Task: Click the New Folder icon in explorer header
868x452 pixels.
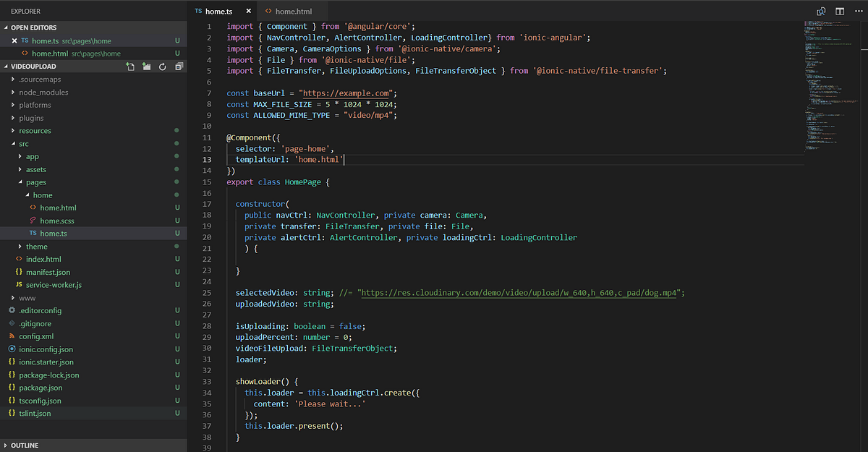Action: pyautogui.click(x=146, y=67)
